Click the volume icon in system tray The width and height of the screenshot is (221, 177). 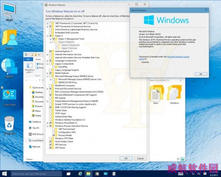tap(199, 174)
